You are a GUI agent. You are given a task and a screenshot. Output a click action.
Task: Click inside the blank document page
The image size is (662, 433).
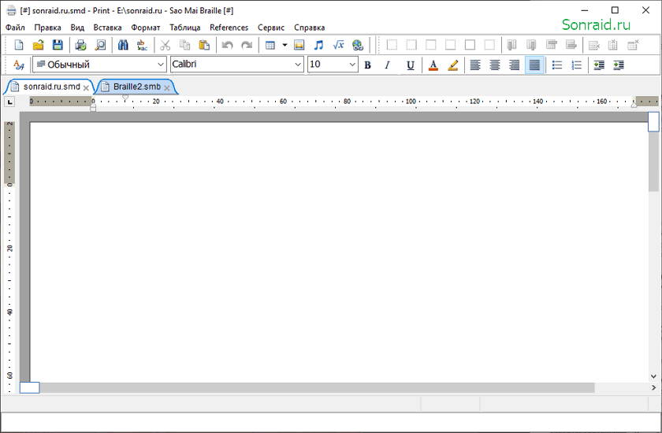[x=339, y=252]
